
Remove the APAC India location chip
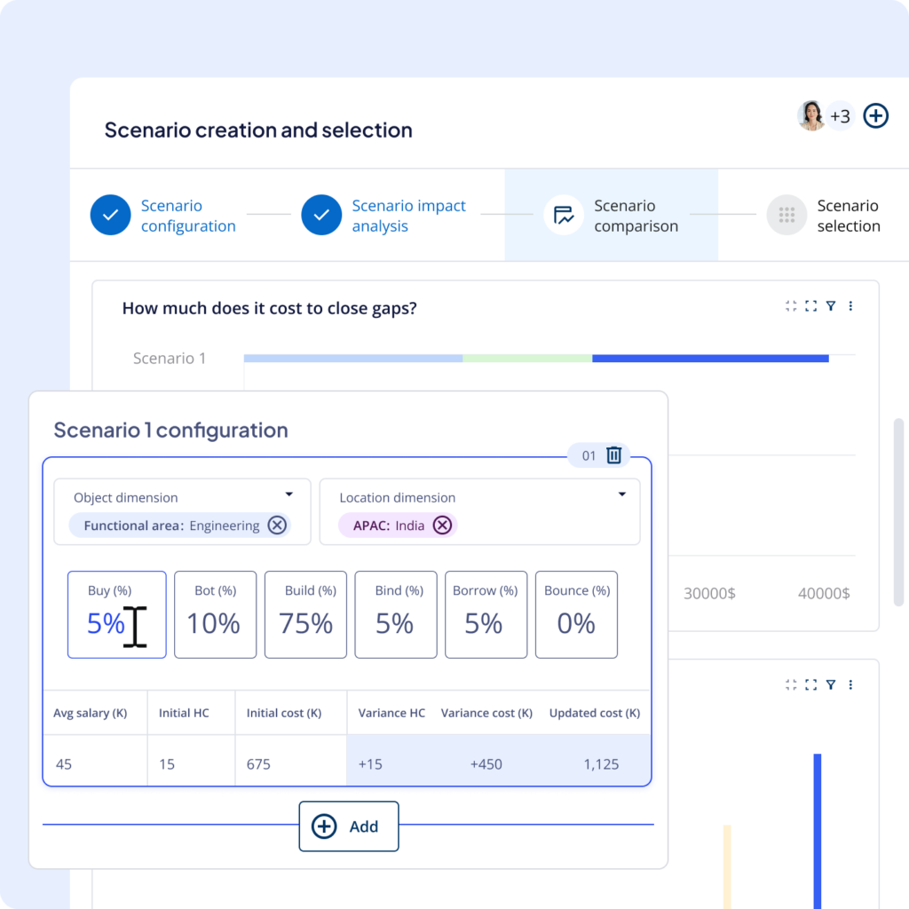pyautogui.click(x=442, y=525)
